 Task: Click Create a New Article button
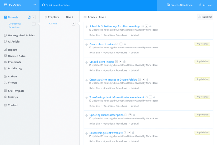[179, 5]
